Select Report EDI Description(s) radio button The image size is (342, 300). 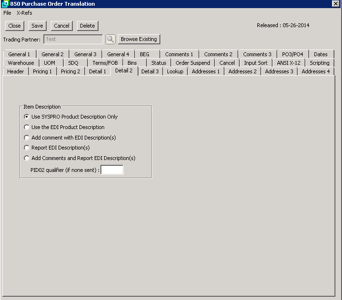(x=27, y=148)
